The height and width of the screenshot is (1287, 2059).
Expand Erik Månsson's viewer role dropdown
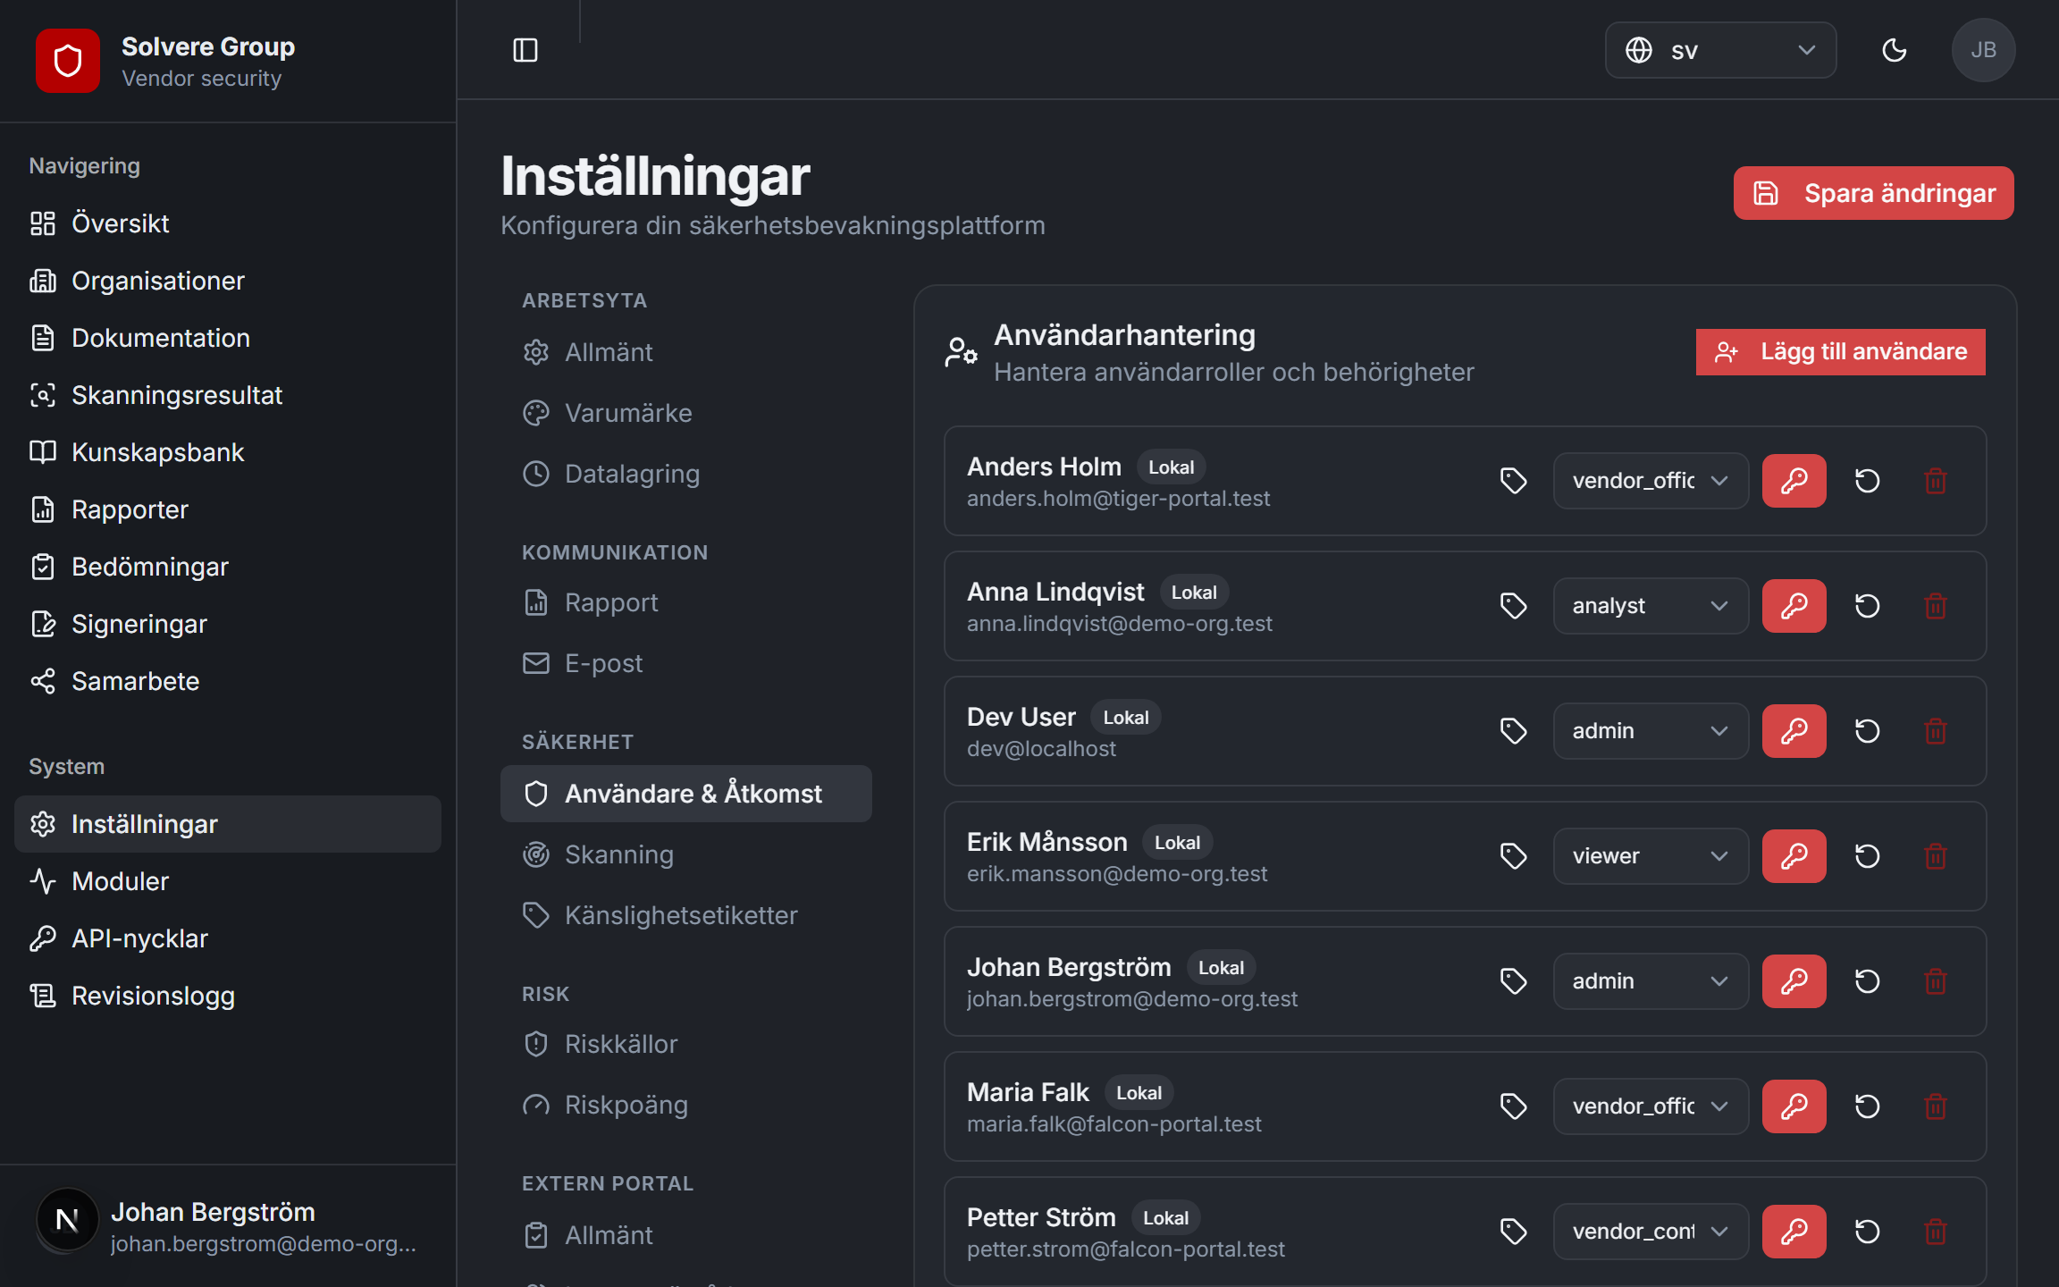[x=1651, y=856]
